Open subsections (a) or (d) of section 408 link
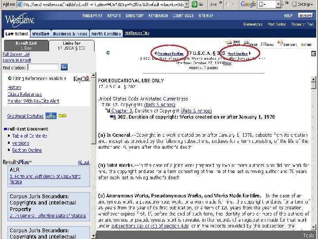 tap(150, 226)
